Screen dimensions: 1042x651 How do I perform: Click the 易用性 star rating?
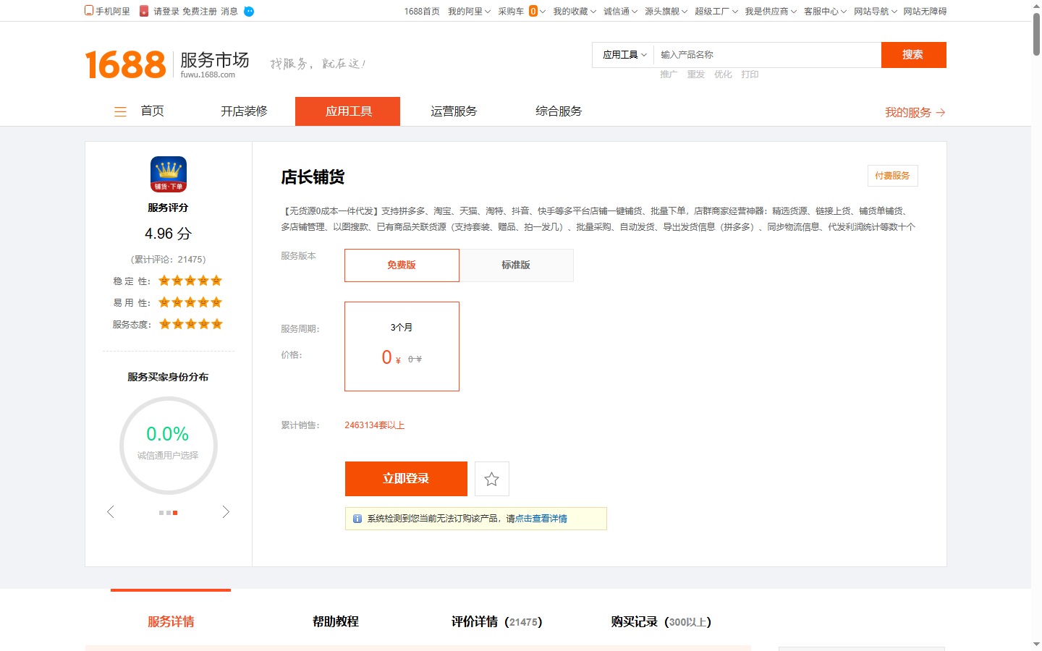click(x=190, y=302)
